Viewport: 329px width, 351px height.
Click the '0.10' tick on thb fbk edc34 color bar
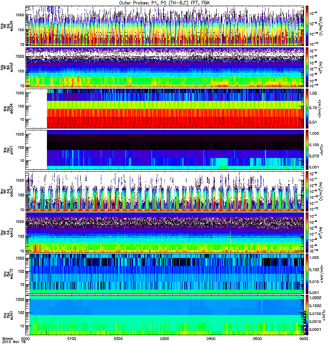pos(313,107)
